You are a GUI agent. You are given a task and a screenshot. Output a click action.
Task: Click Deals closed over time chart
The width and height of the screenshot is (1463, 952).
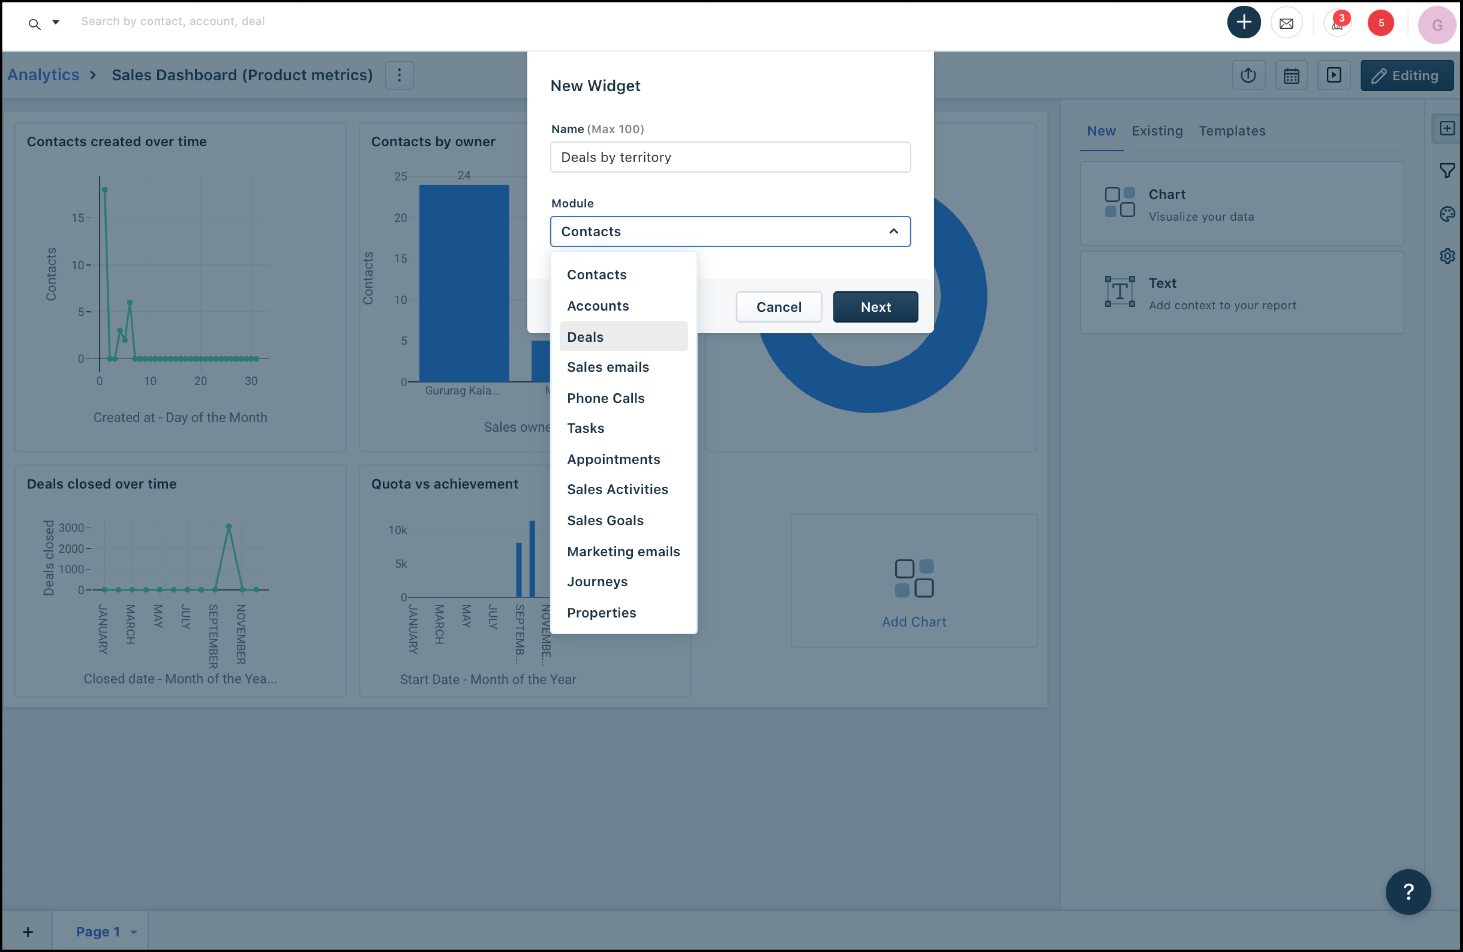click(x=180, y=581)
